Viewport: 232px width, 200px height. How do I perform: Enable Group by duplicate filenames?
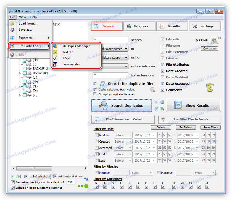[x=94, y=94]
